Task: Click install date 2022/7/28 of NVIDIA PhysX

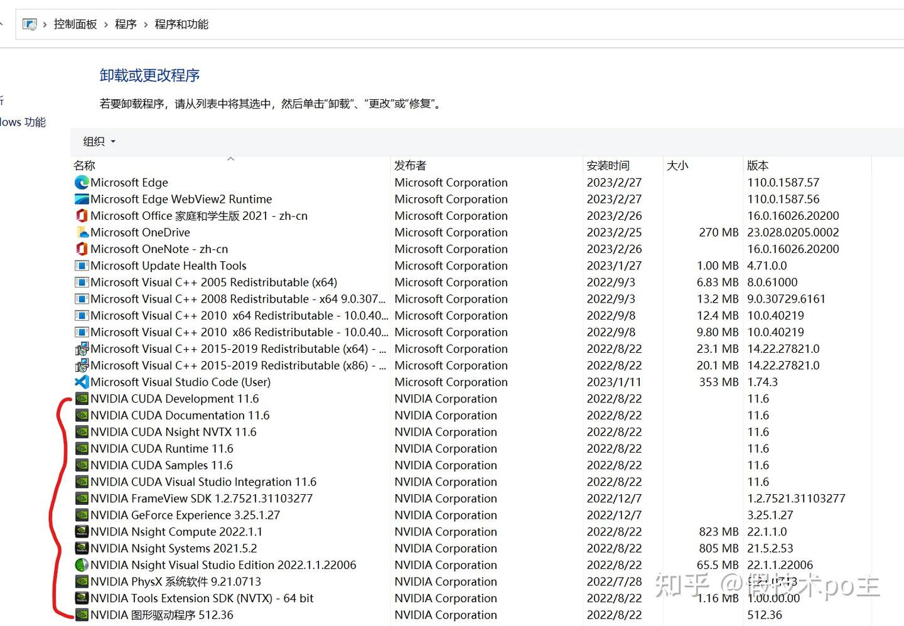Action: click(x=615, y=582)
